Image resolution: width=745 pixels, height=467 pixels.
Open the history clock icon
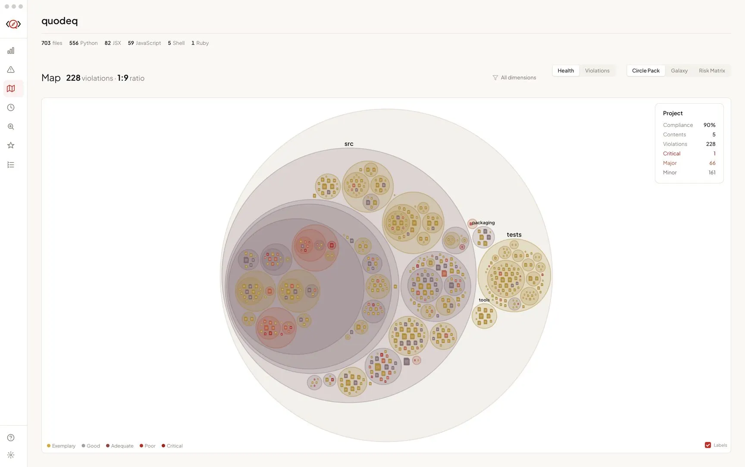11,107
